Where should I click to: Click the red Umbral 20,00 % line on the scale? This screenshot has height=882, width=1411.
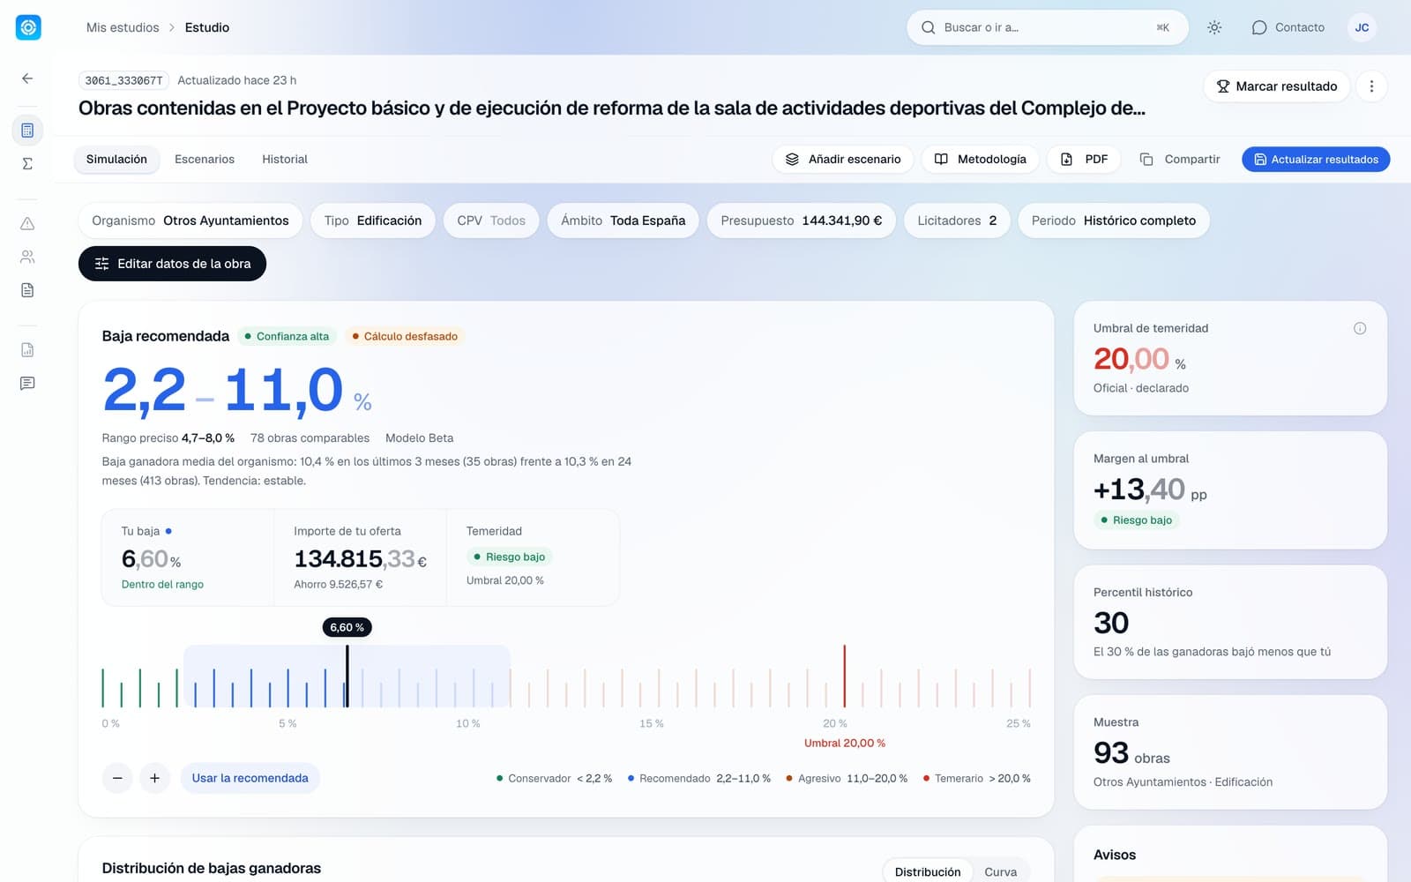[844, 676]
